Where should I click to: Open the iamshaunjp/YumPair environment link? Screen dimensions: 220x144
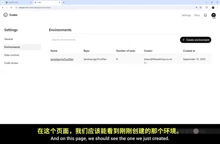(62, 59)
